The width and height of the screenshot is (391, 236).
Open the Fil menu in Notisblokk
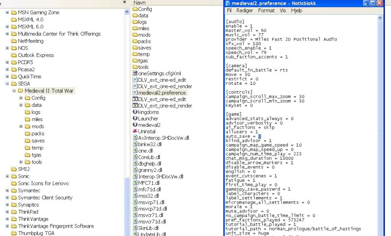tap(229, 11)
